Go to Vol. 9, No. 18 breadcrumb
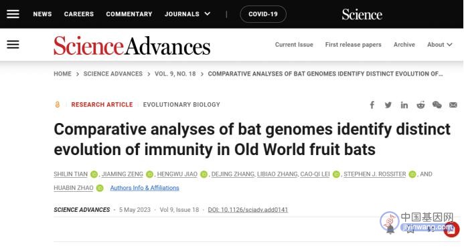The image size is (464, 248). click(175, 74)
